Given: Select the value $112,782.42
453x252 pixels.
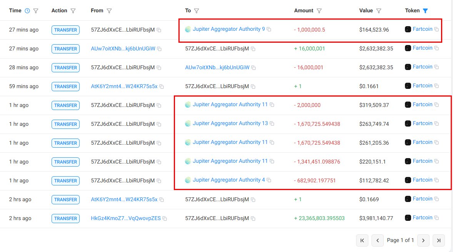Looking at the screenshot, I should (x=374, y=180).
